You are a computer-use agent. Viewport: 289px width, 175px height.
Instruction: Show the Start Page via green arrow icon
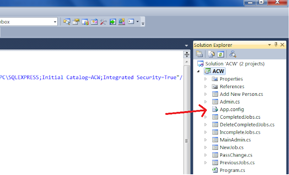[112, 22]
